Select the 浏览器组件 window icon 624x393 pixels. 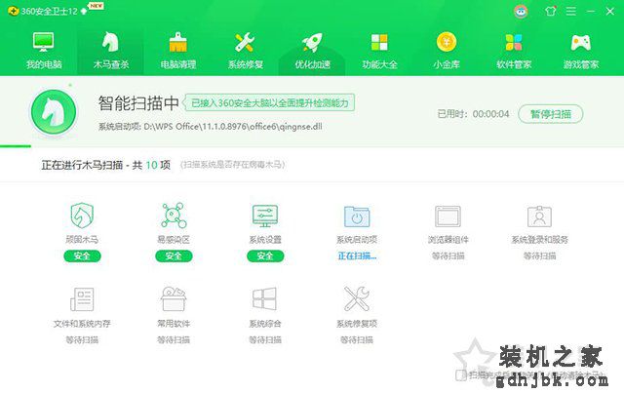(x=448, y=216)
